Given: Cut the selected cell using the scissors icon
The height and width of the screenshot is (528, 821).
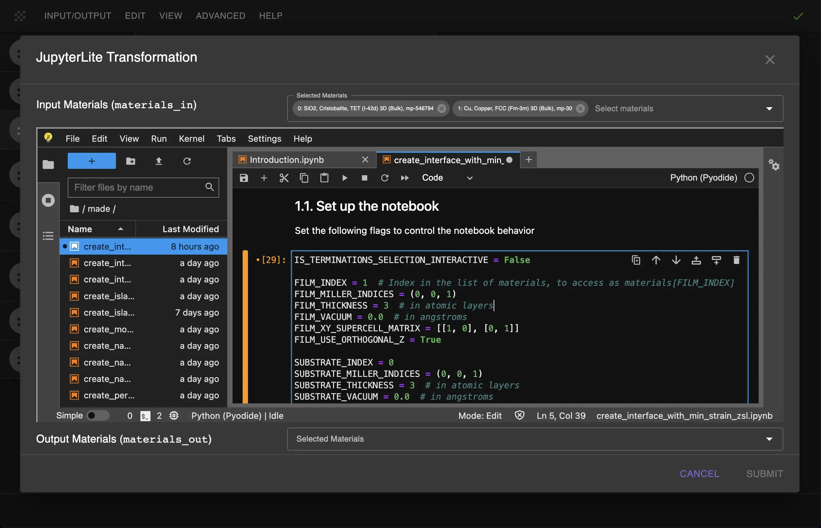Looking at the screenshot, I should click(x=283, y=178).
